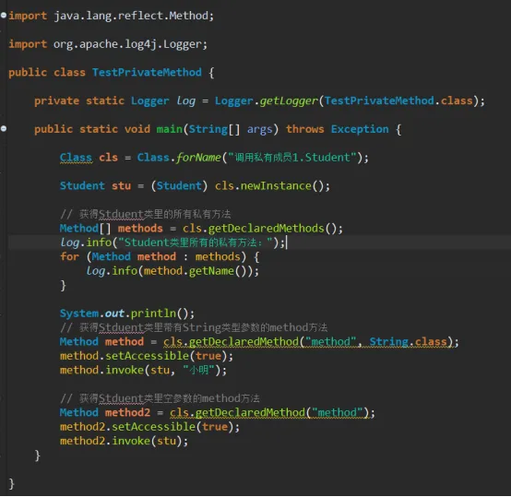Click the comment about String类型参数
The image size is (511, 497).
pyautogui.click(x=194, y=327)
